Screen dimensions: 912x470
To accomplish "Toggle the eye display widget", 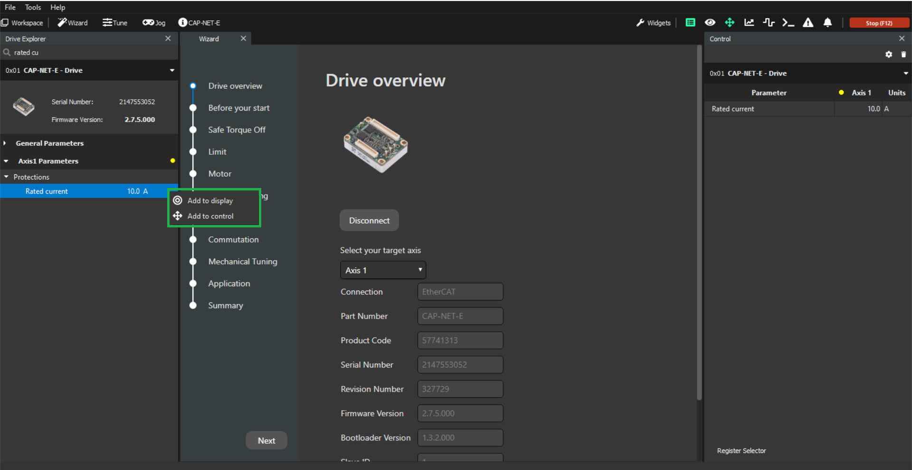I will (x=710, y=22).
